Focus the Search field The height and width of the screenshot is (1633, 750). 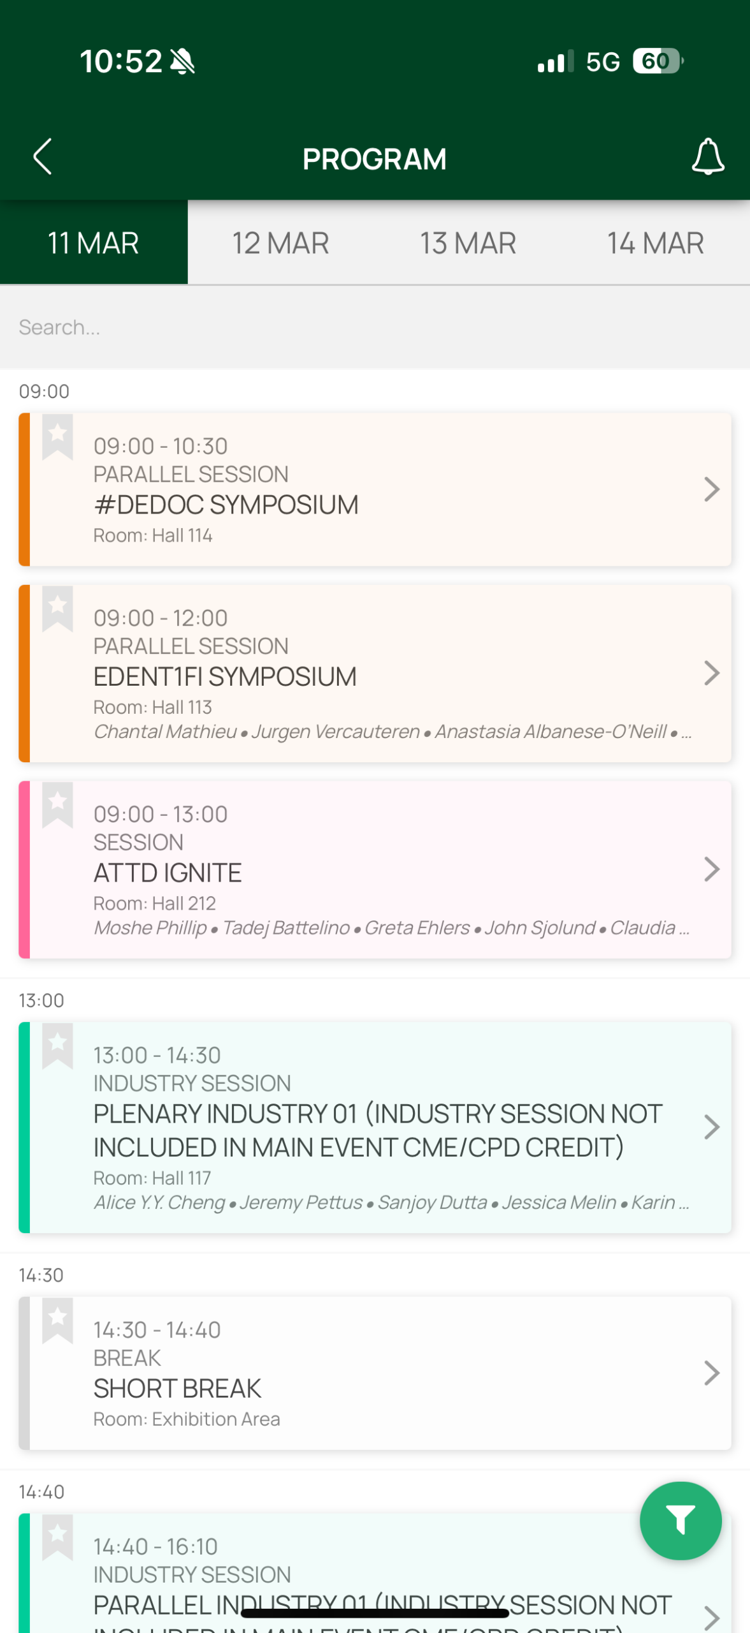click(x=375, y=327)
